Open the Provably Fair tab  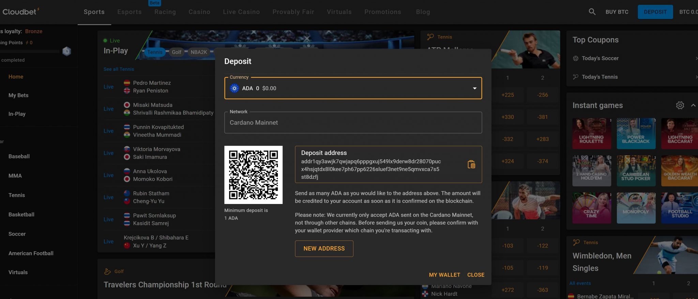(293, 12)
